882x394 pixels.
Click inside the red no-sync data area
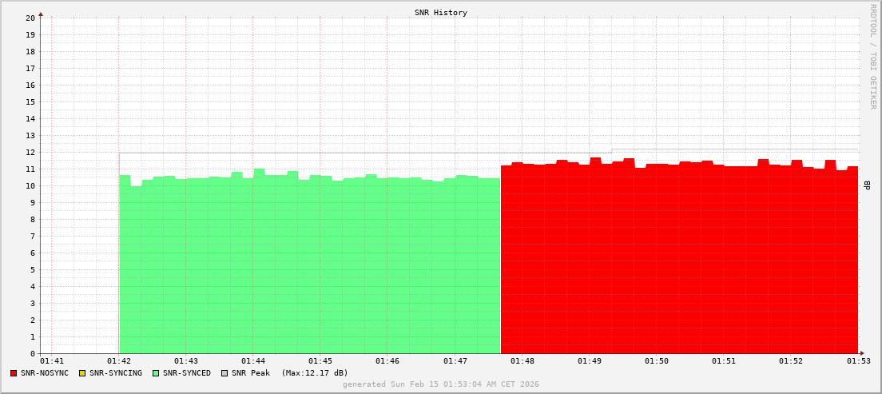[x=679, y=264]
